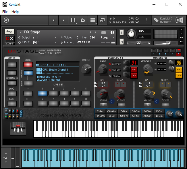The width and height of the screenshot is (187, 169).
Task: Select the B-Gm key button
Action: 159,116
